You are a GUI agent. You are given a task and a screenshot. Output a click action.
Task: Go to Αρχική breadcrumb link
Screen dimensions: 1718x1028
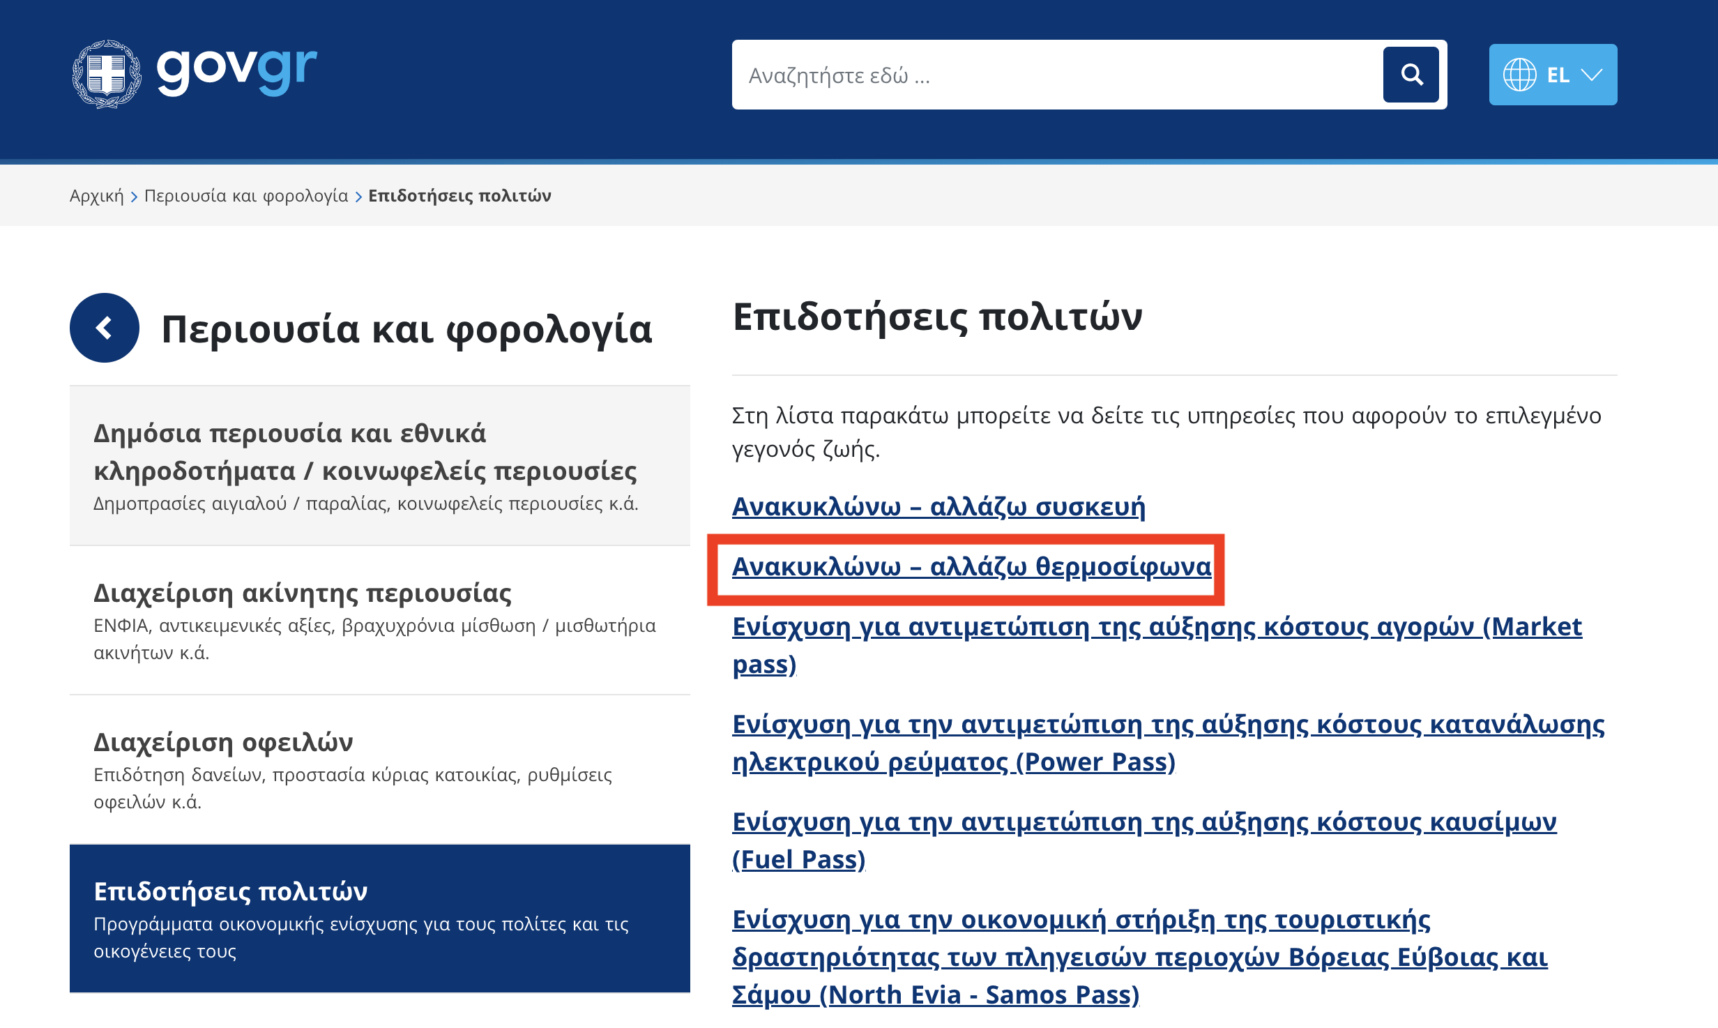(96, 196)
